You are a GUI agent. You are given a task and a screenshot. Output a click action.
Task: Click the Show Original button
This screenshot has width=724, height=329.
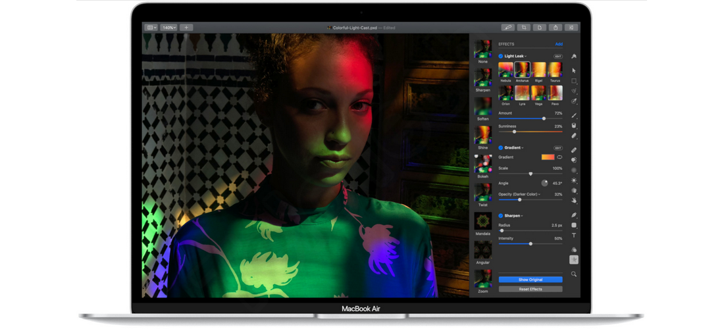pyautogui.click(x=530, y=280)
